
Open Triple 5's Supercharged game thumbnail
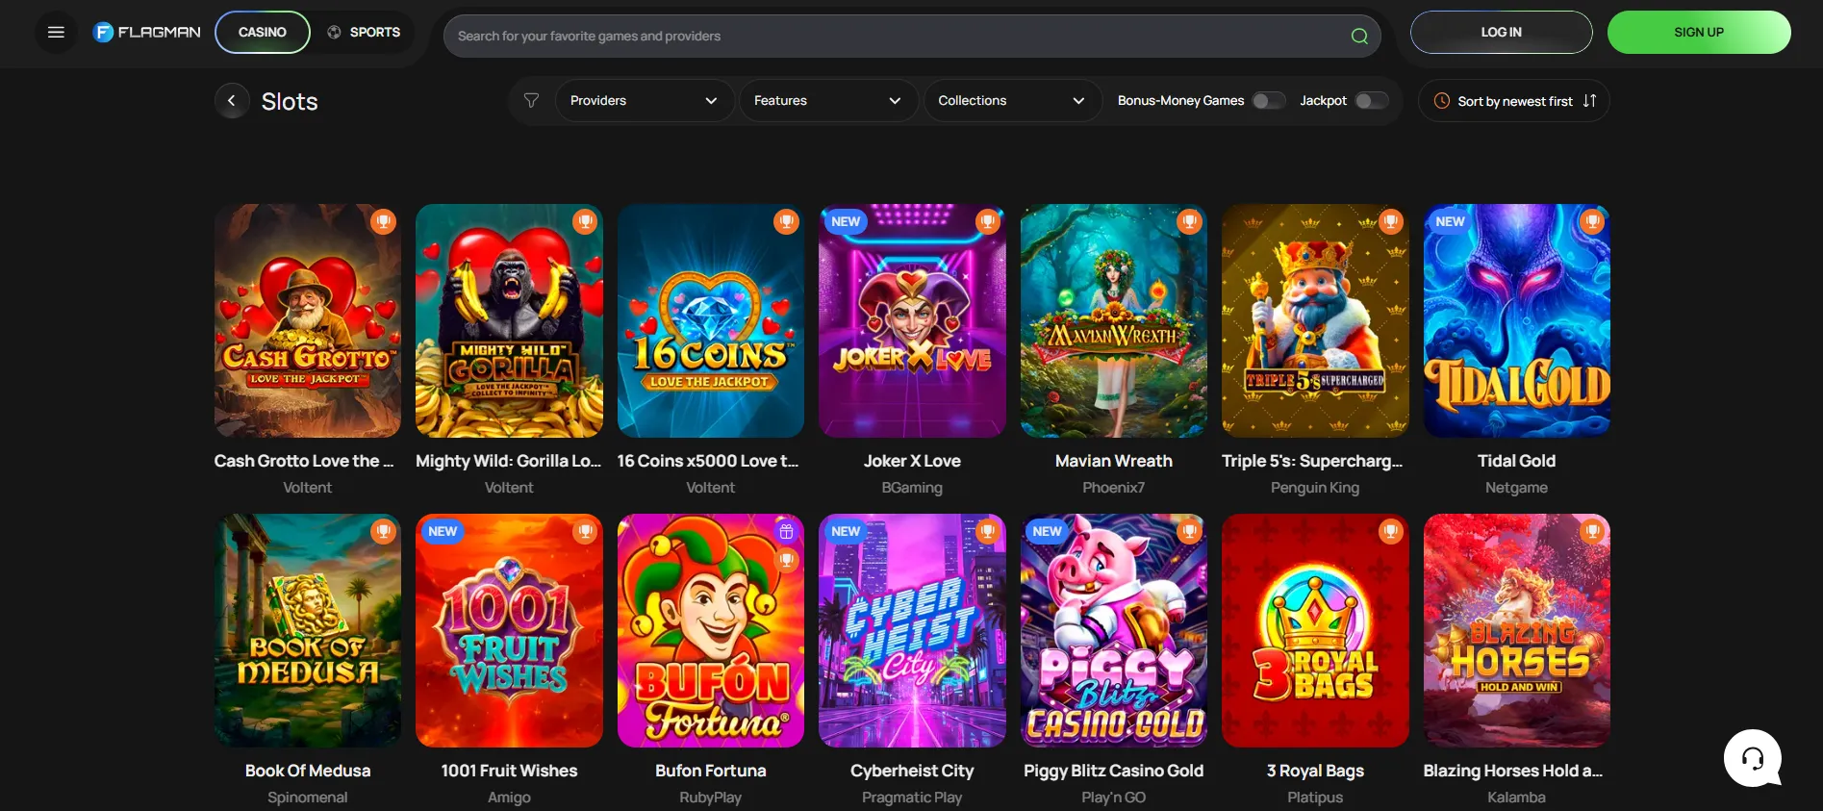(1315, 320)
